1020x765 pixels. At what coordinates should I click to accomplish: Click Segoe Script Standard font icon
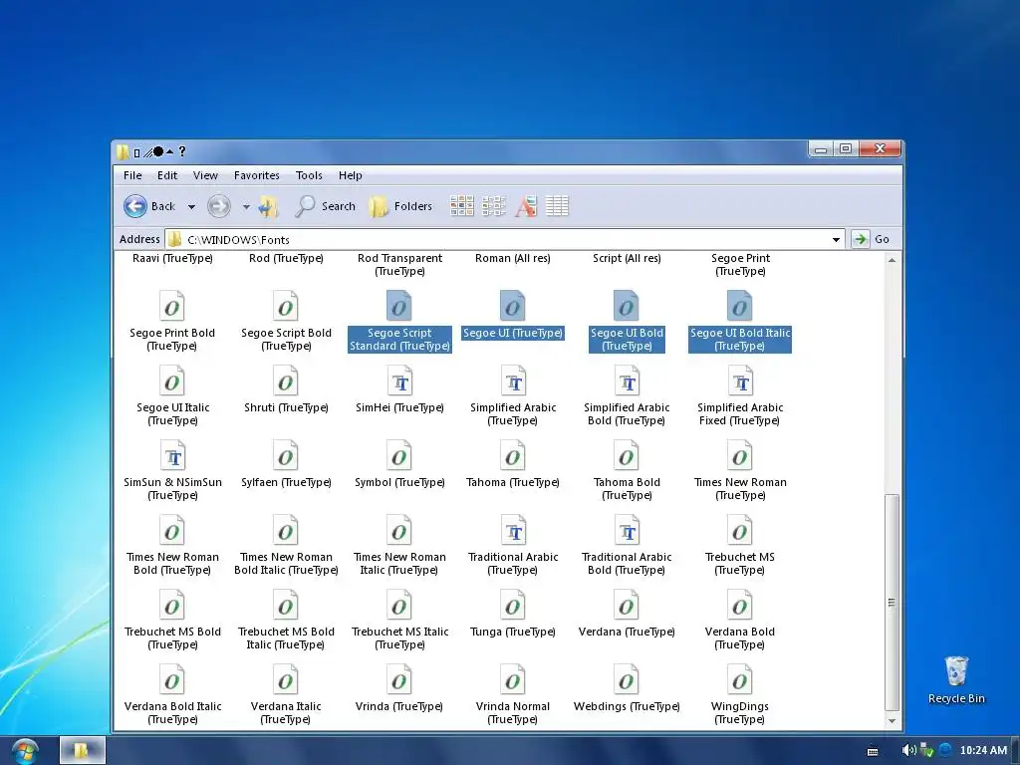pyautogui.click(x=399, y=306)
